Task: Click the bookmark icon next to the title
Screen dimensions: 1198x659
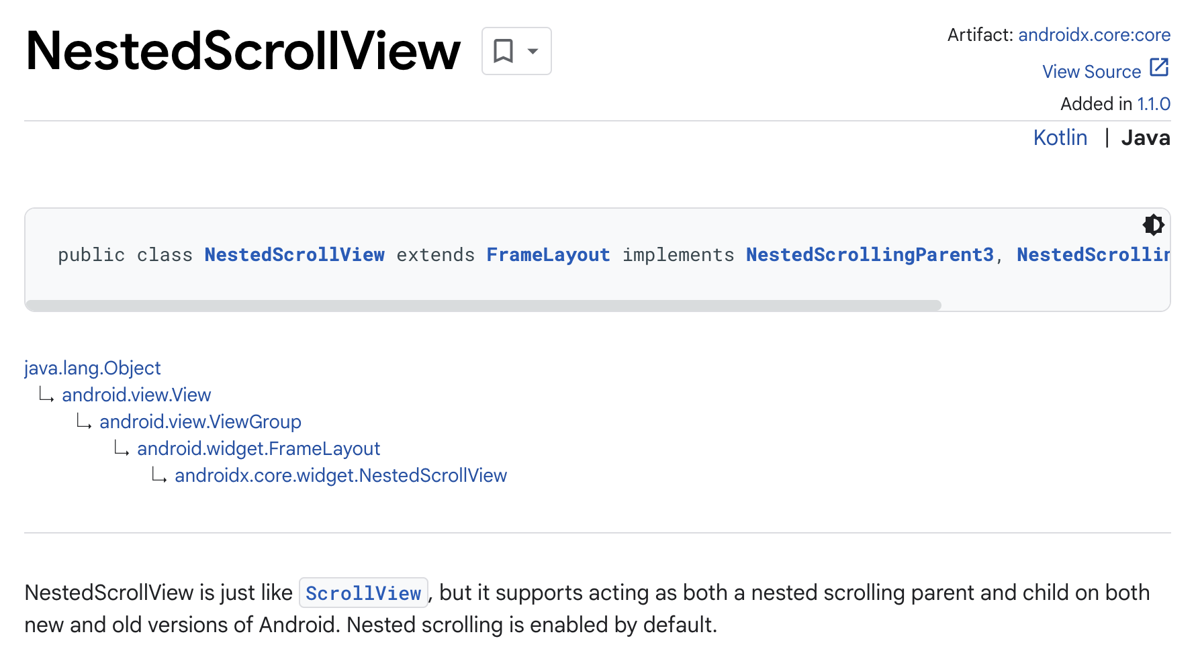Action: 503,51
